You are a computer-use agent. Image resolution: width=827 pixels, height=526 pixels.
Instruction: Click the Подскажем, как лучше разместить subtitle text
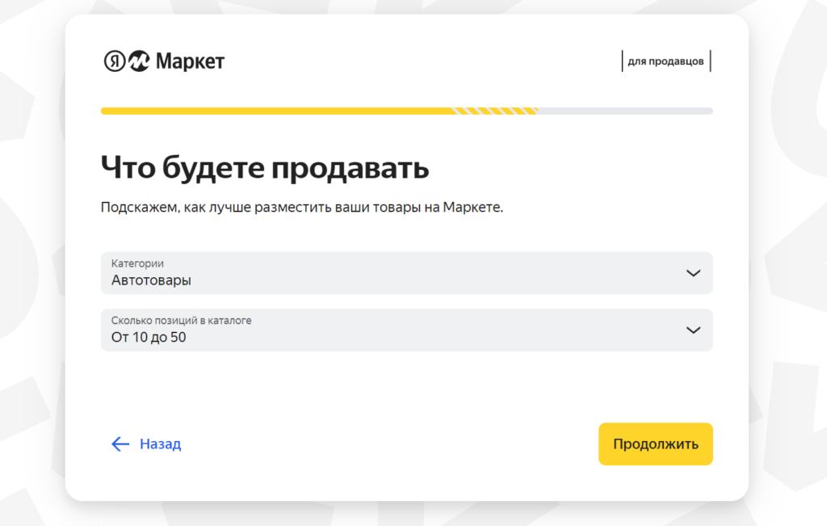302,208
